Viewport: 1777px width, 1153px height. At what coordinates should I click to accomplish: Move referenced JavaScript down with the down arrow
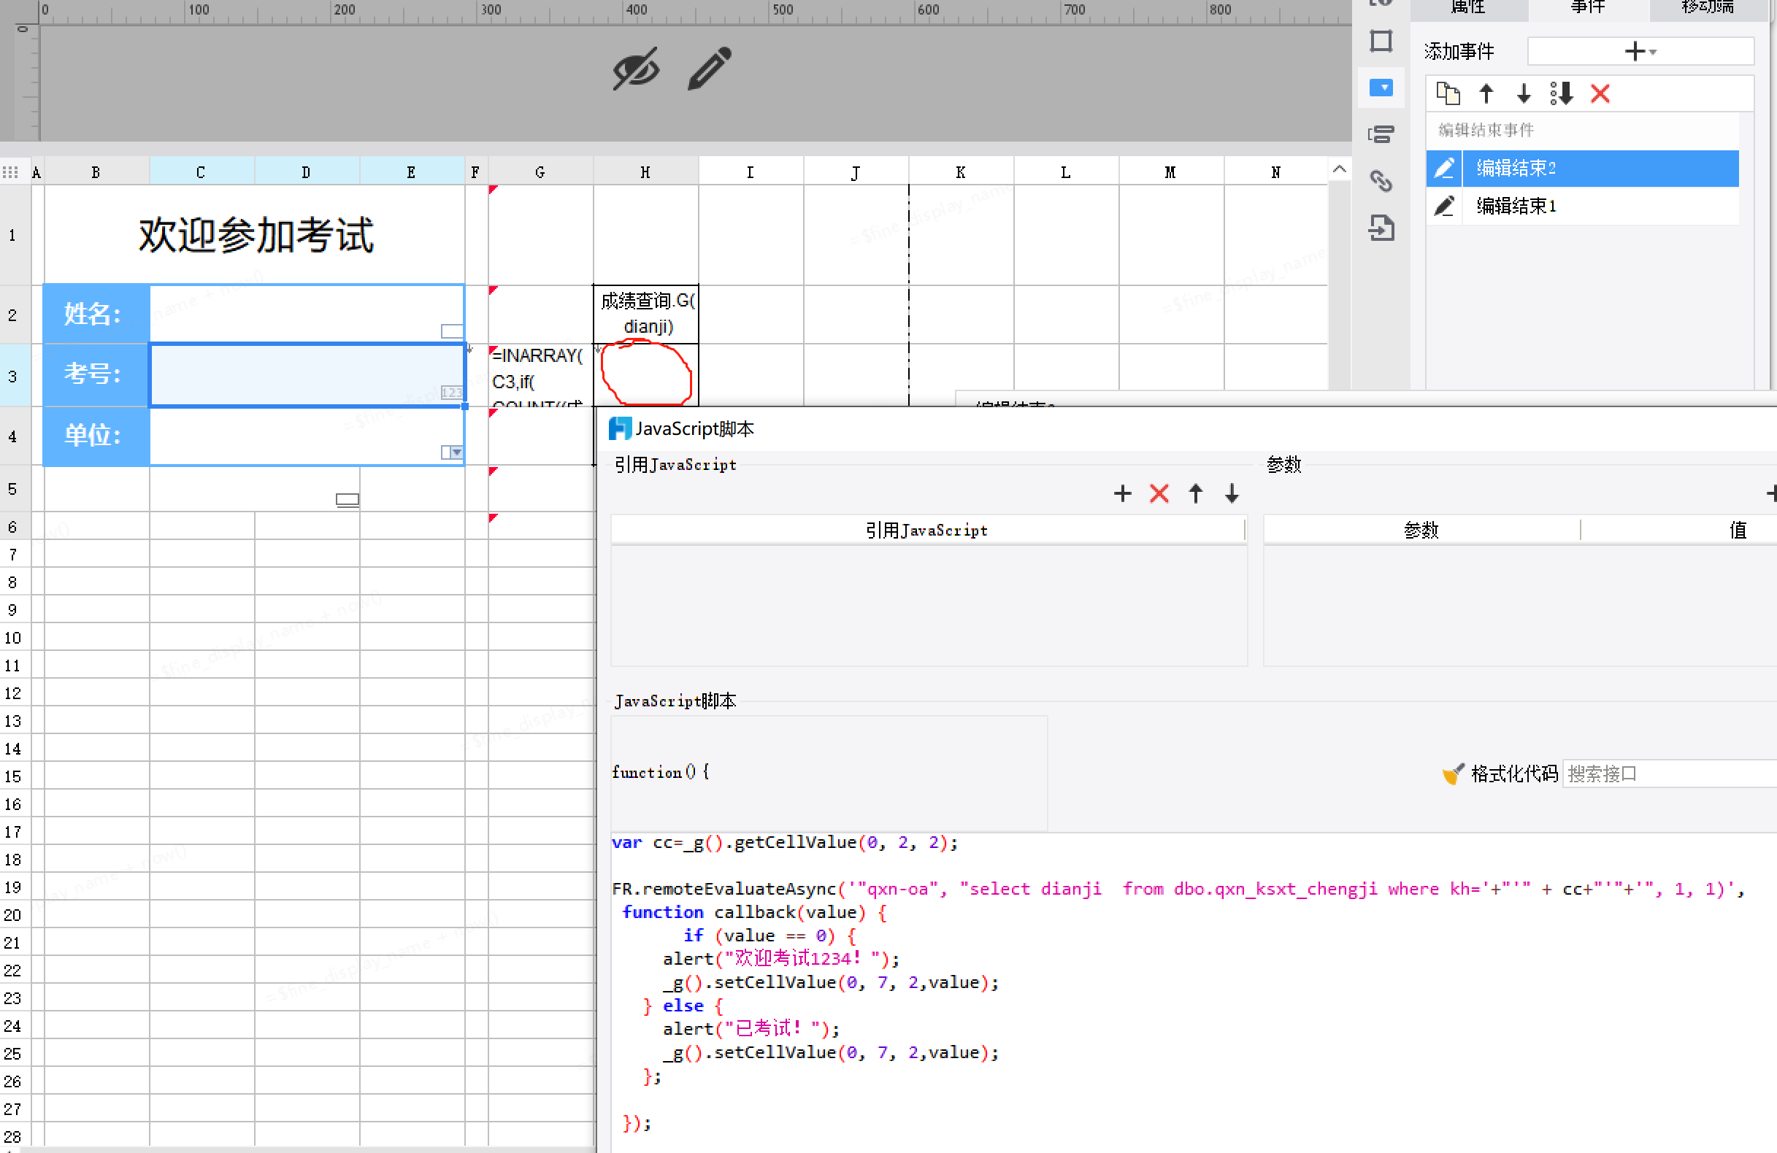[x=1232, y=493]
